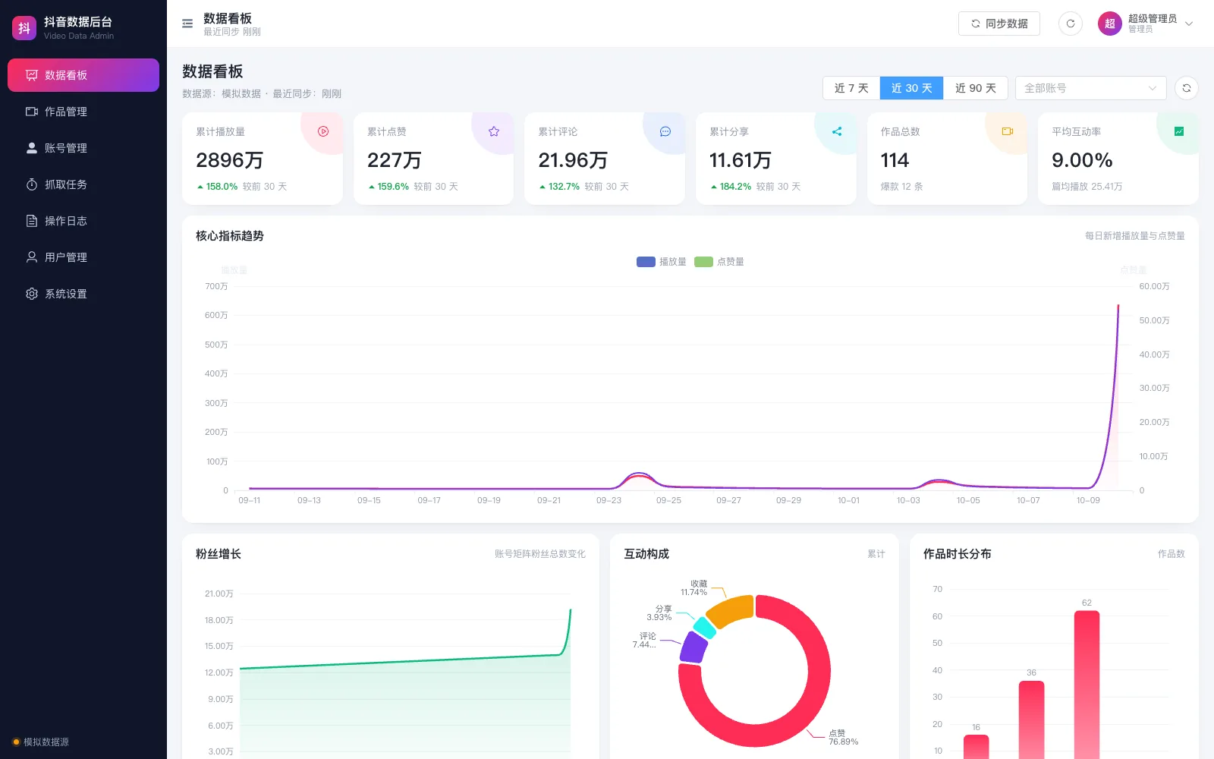Click the bar labeled 62 in 作品时长分布

[1087, 685]
